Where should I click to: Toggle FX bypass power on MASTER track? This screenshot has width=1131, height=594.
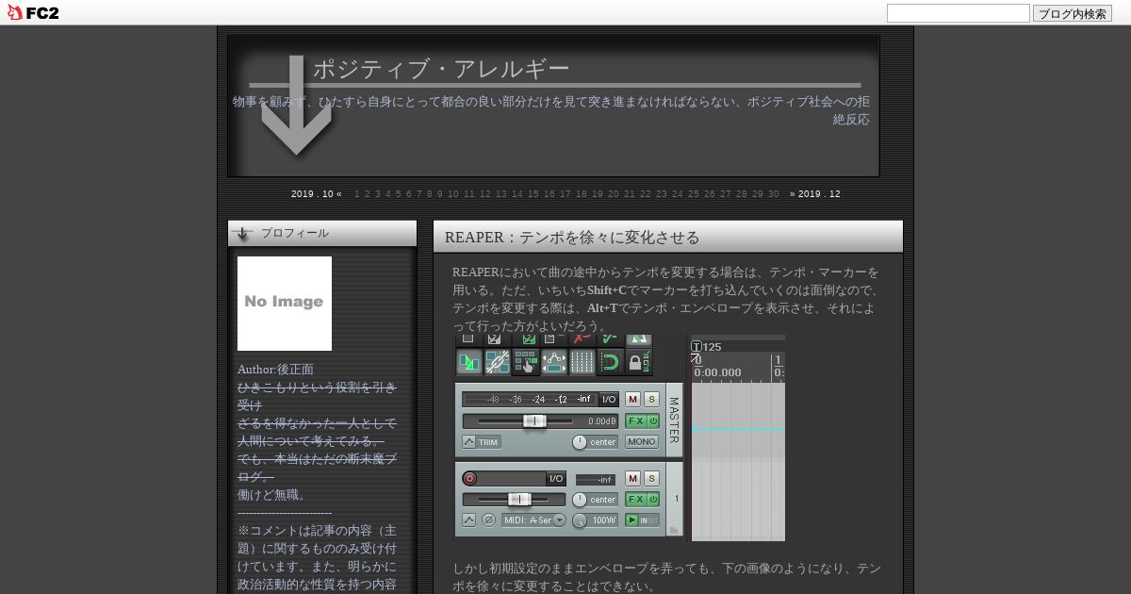click(x=653, y=421)
